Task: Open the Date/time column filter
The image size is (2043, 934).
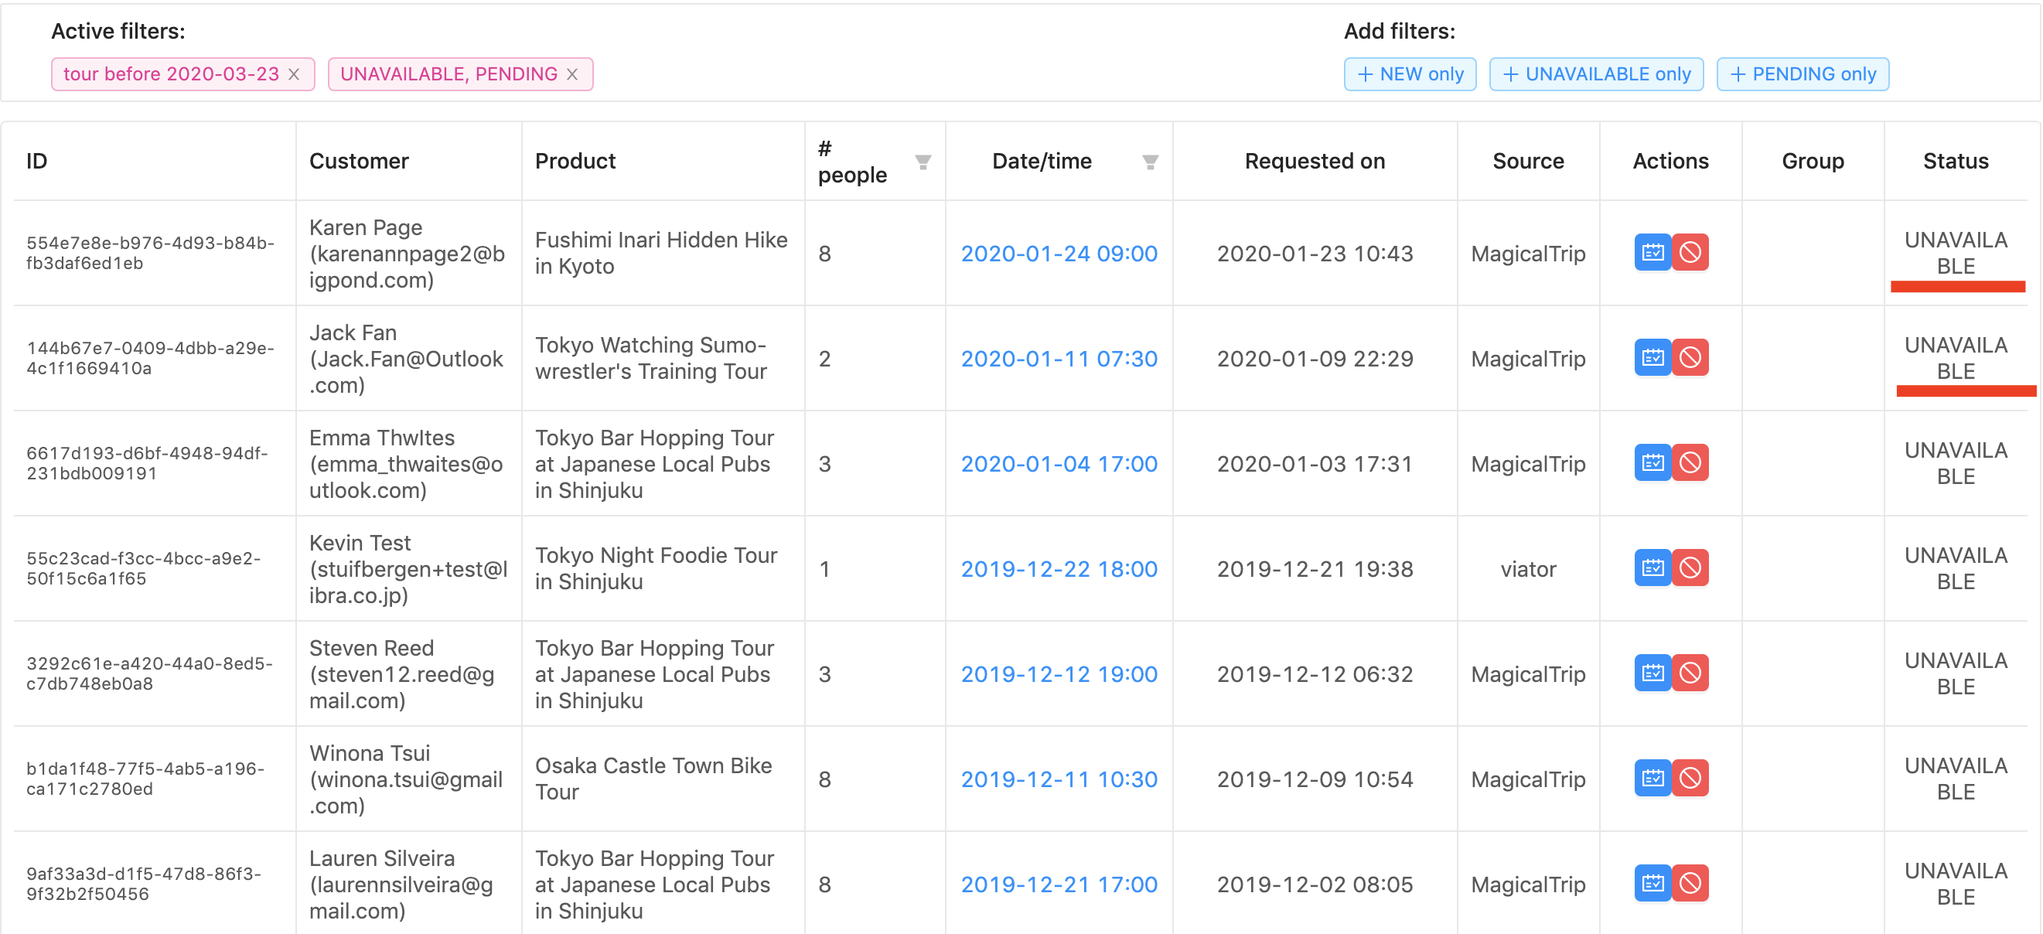Action: (x=1150, y=162)
